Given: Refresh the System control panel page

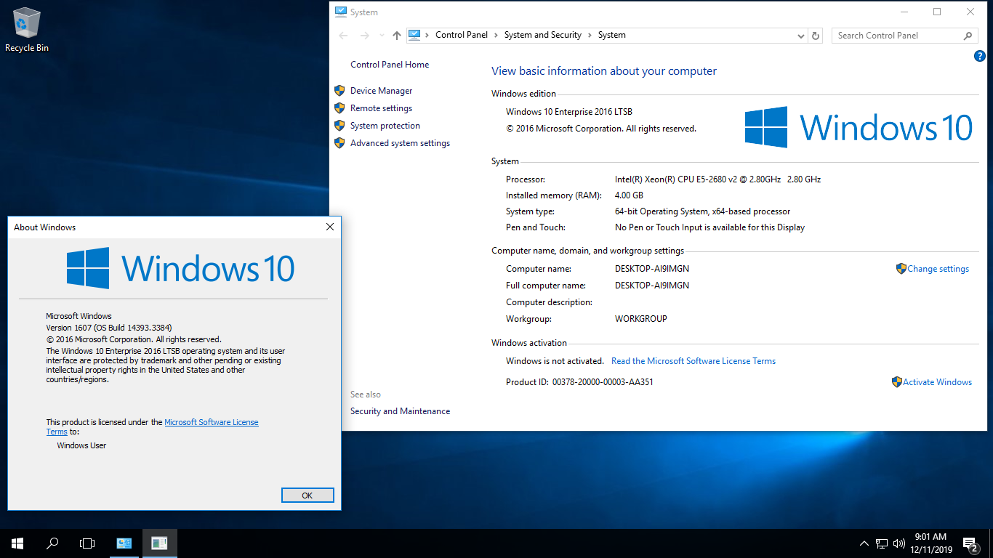Looking at the screenshot, I should click(x=816, y=36).
